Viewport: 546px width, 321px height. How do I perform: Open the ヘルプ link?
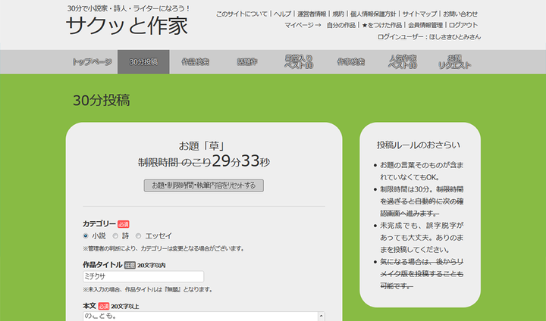click(282, 14)
